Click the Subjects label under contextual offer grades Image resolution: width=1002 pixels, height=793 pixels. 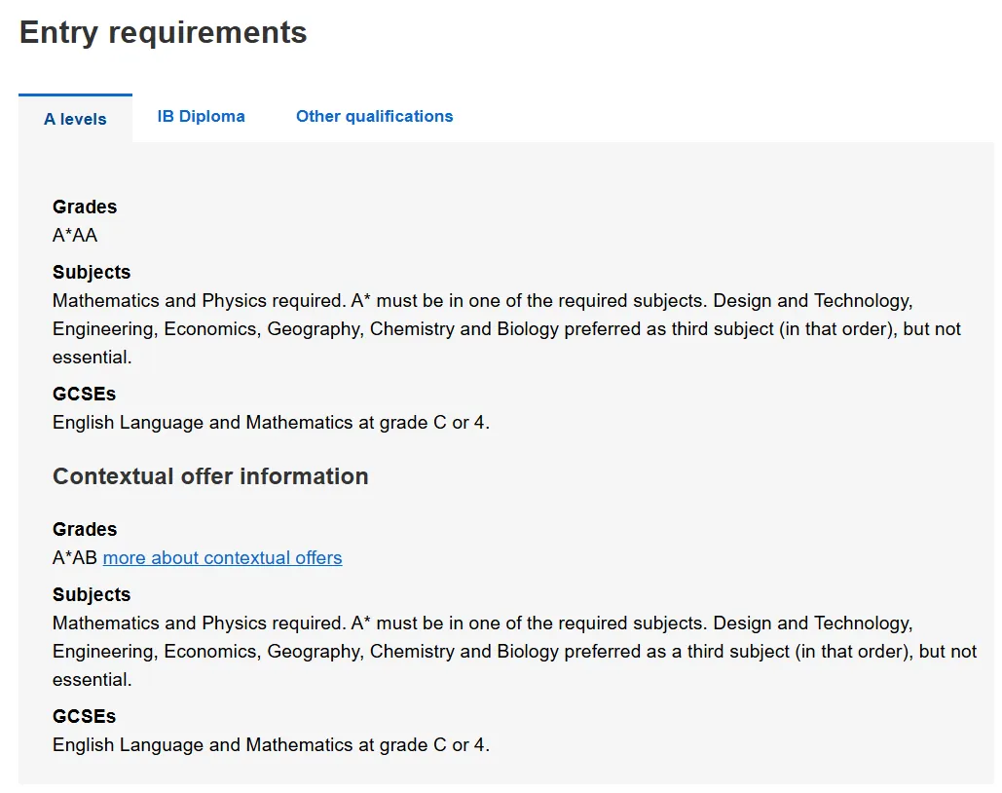[x=92, y=594]
